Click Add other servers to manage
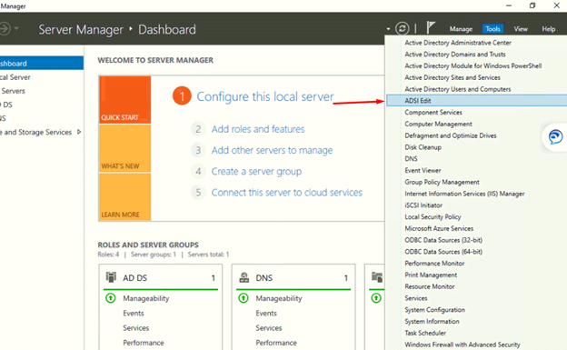 tap(272, 150)
